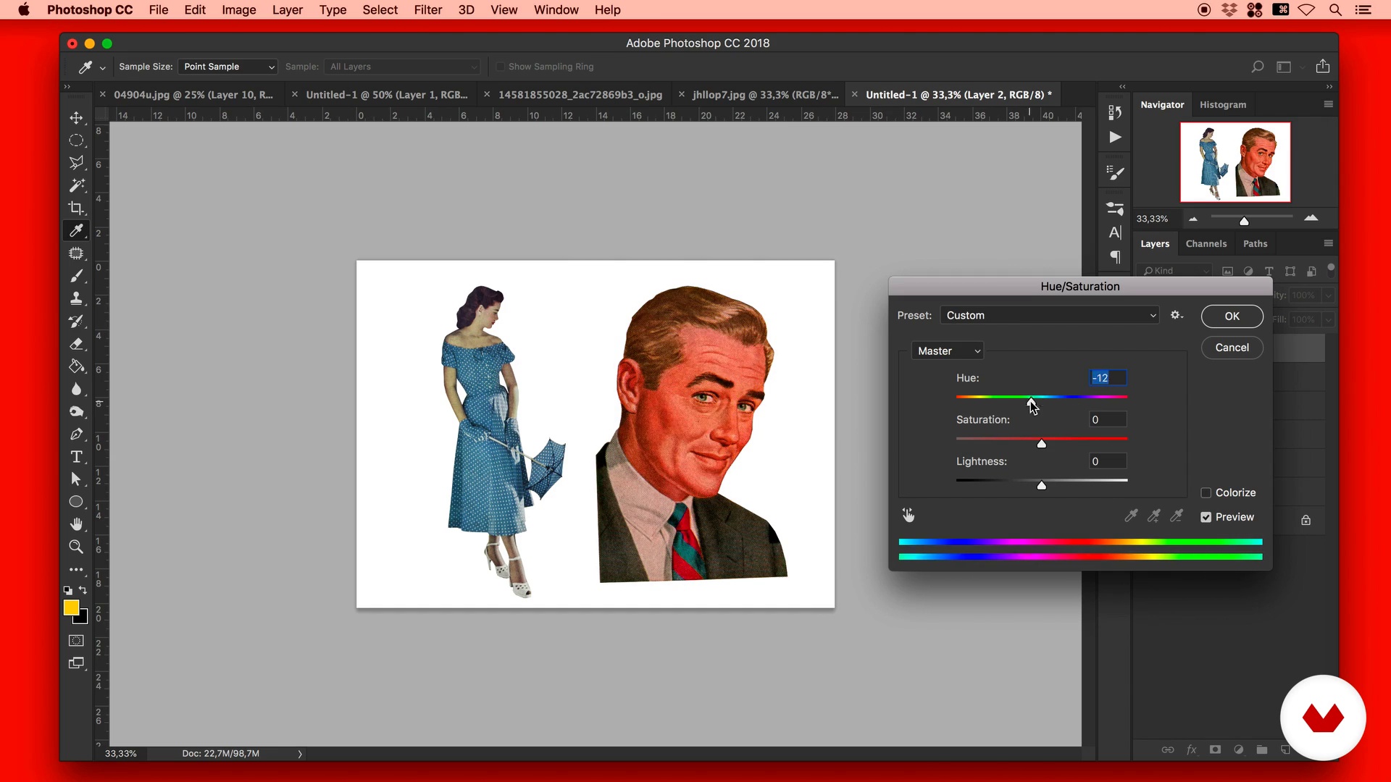Click the Hue value input field
Viewport: 1391px width, 782px height.
[1108, 378]
